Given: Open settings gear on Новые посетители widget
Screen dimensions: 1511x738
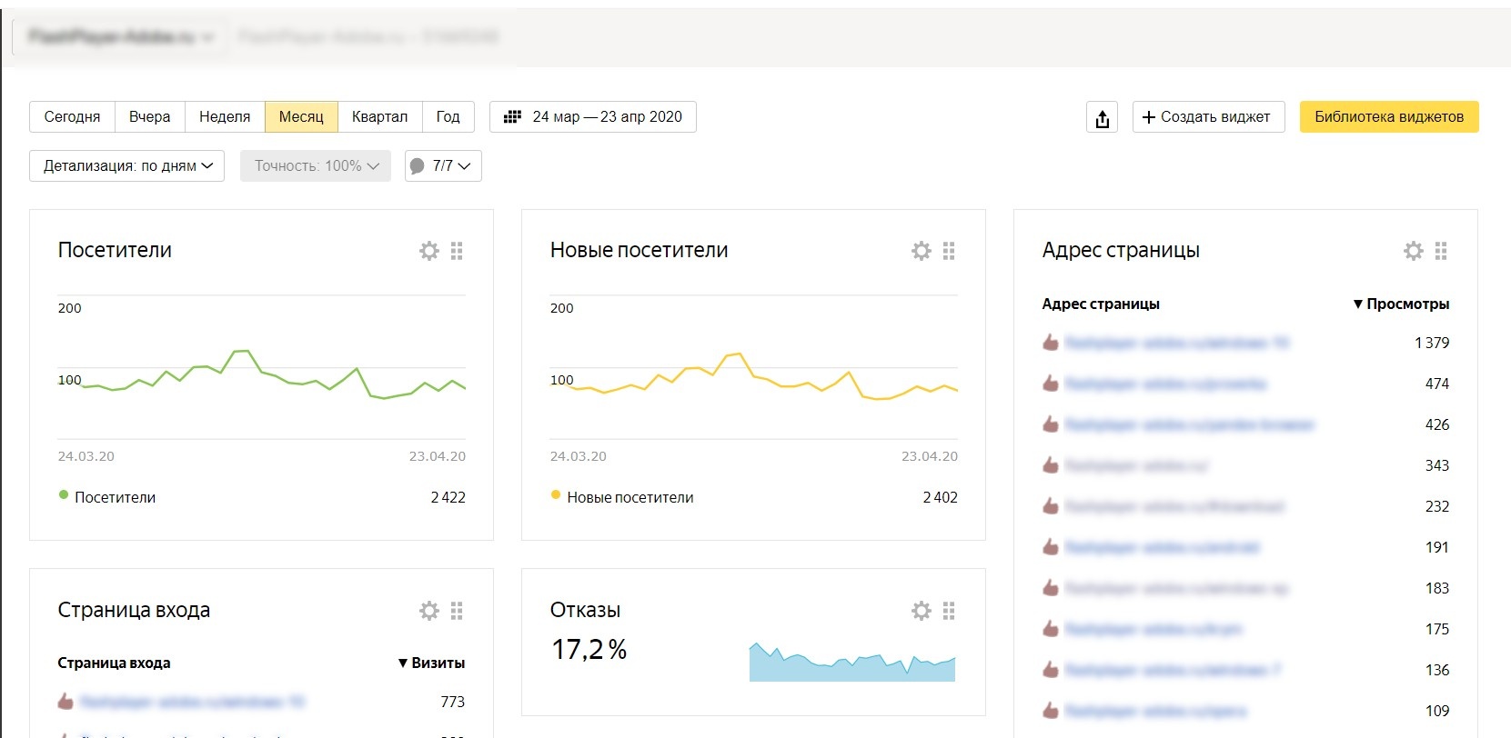Looking at the screenshot, I should pyautogui.click(x=922, y=251).
